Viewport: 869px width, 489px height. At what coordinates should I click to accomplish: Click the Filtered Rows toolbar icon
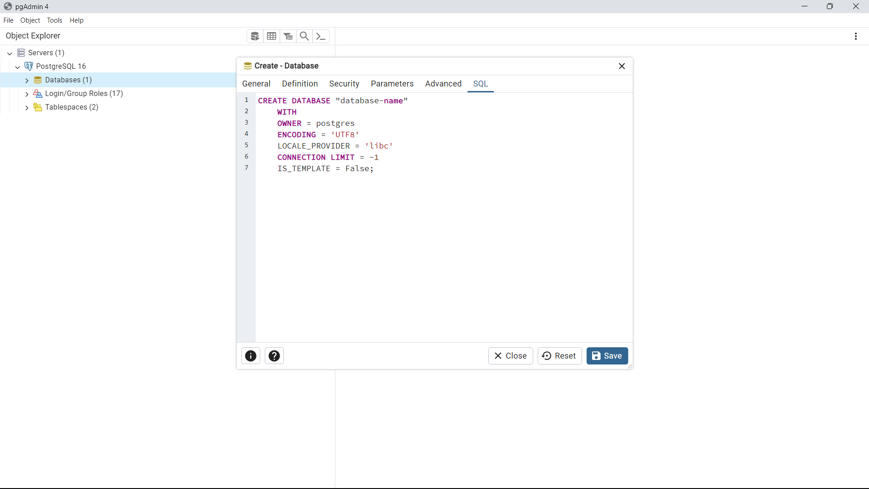pyautogui.click(x=288, y=36)
